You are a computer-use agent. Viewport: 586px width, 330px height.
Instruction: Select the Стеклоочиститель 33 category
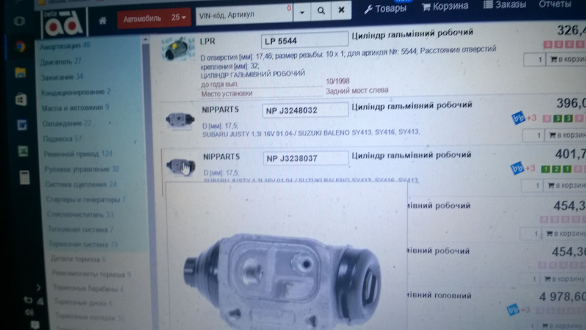80,215
